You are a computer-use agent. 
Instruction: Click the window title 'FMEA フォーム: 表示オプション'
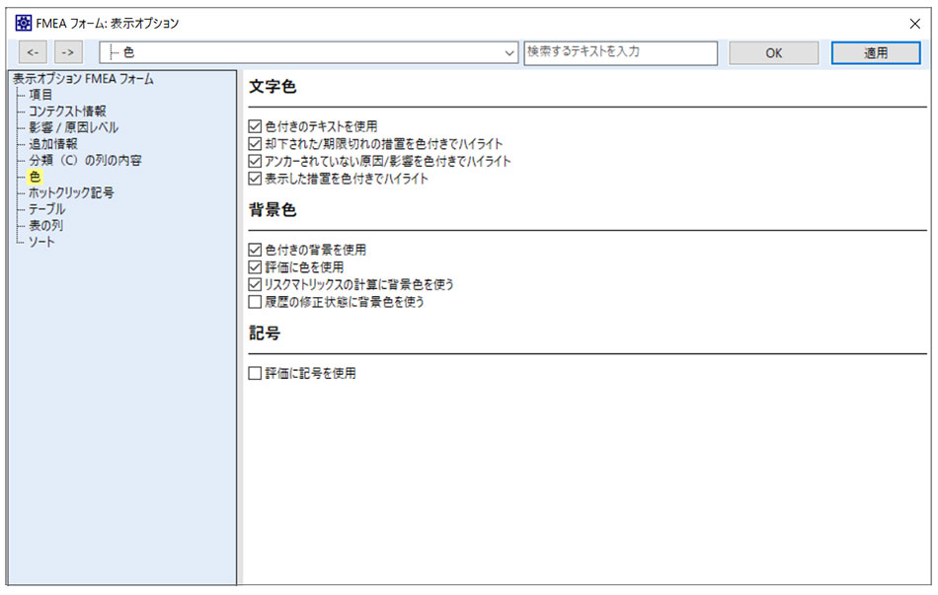(x=108, y=24)
